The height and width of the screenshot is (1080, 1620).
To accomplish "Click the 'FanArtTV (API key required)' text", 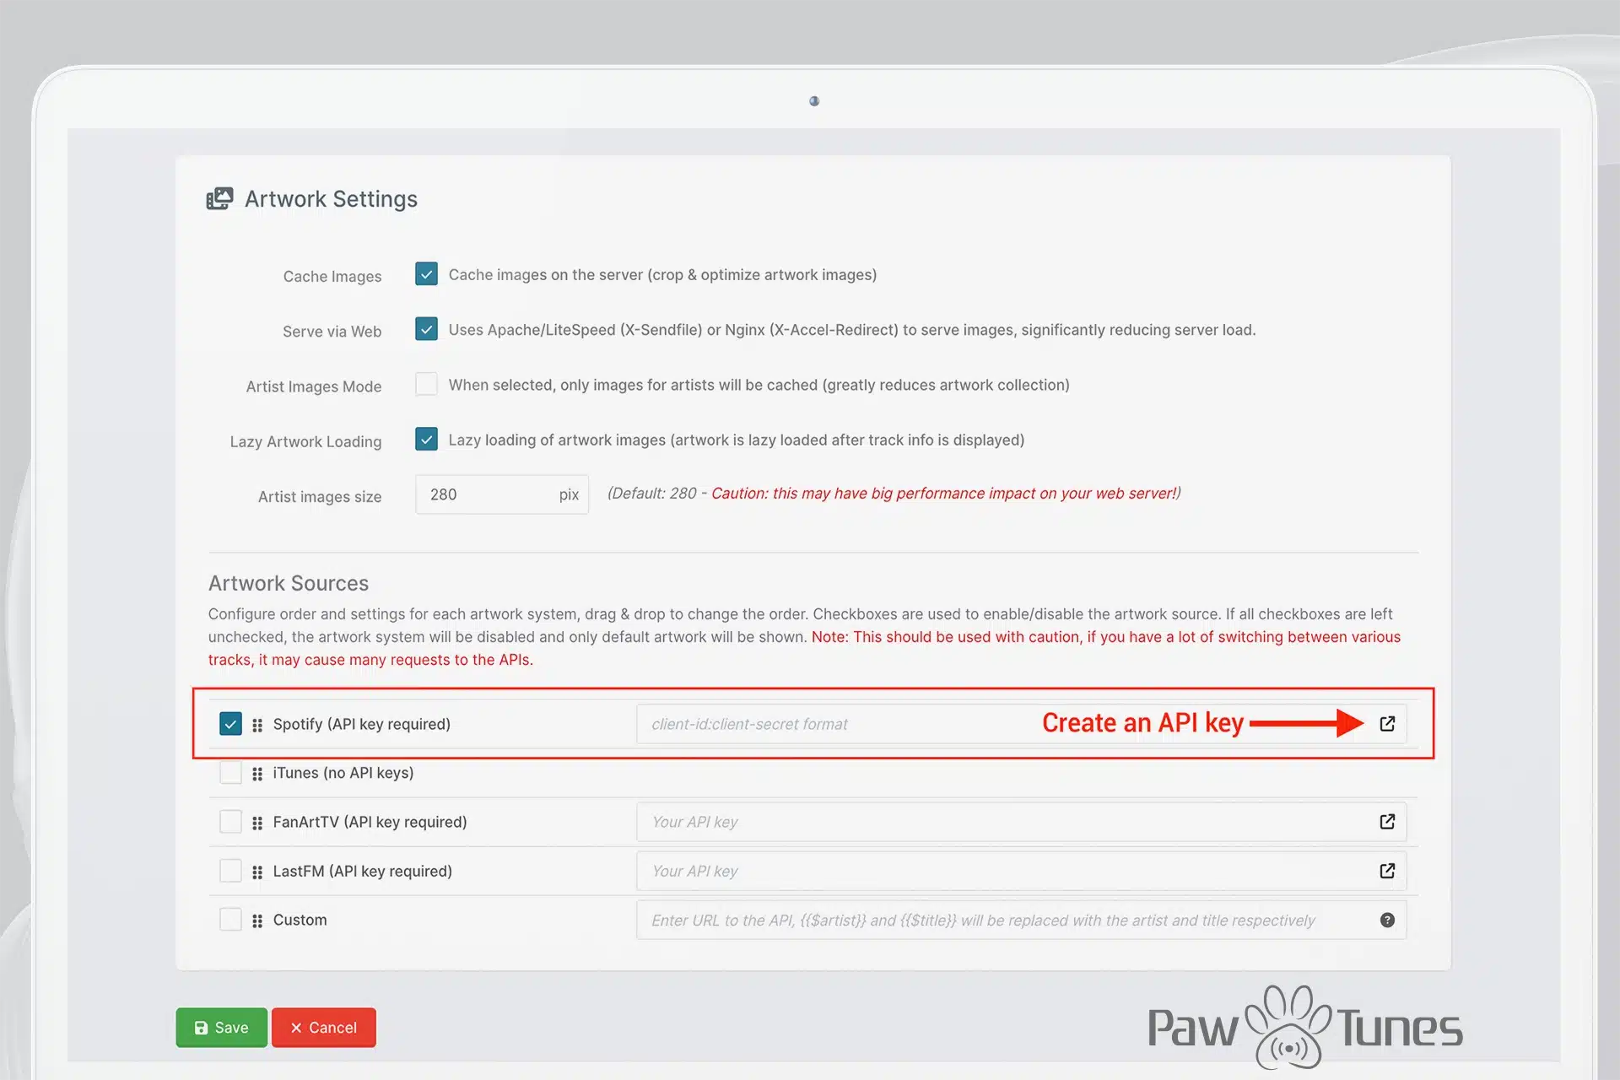I will (370, 822).
